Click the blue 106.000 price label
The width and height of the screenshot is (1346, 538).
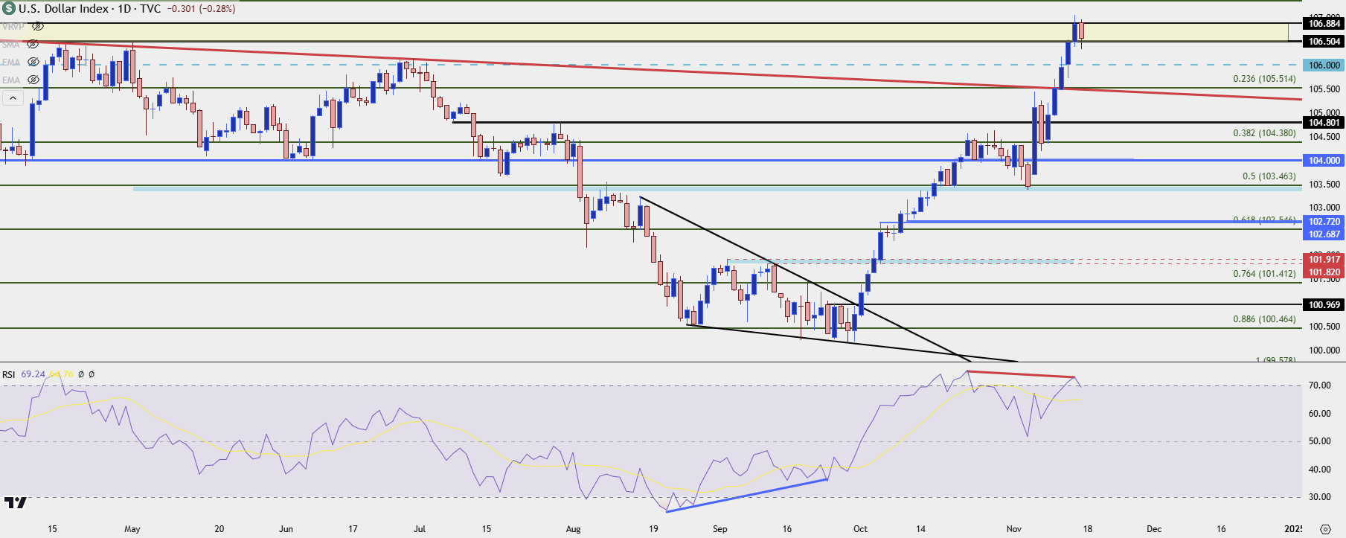point(1324,65)
